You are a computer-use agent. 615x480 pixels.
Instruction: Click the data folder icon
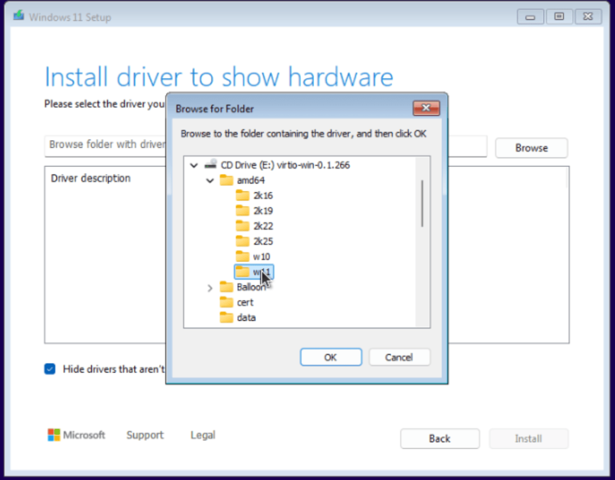[x=226, y=318]
